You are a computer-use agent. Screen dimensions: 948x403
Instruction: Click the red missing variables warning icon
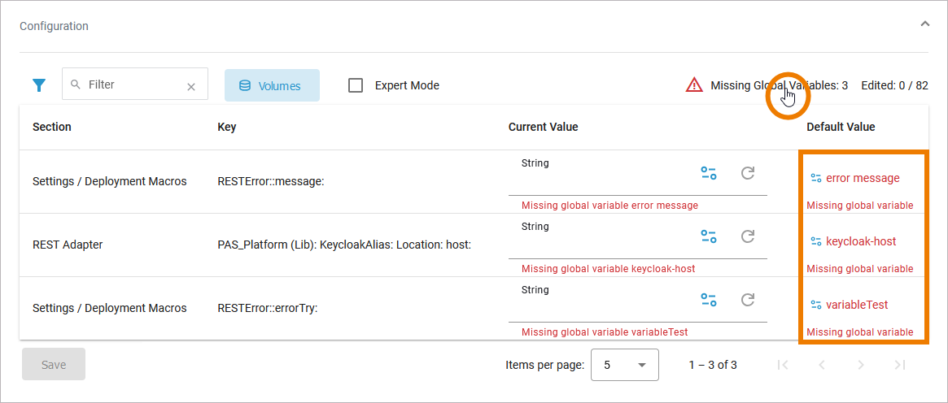pyautogui.click(x=693, y=85)
